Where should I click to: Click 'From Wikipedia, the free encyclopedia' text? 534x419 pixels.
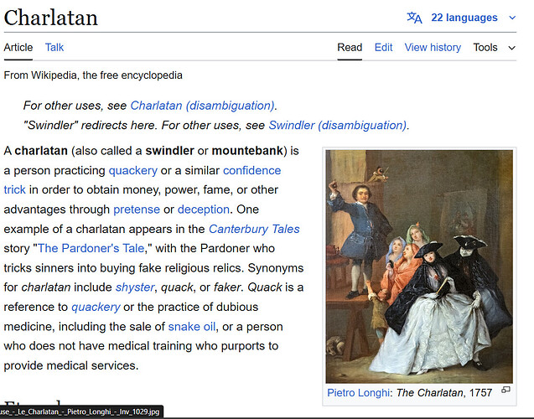coord(93,75)
